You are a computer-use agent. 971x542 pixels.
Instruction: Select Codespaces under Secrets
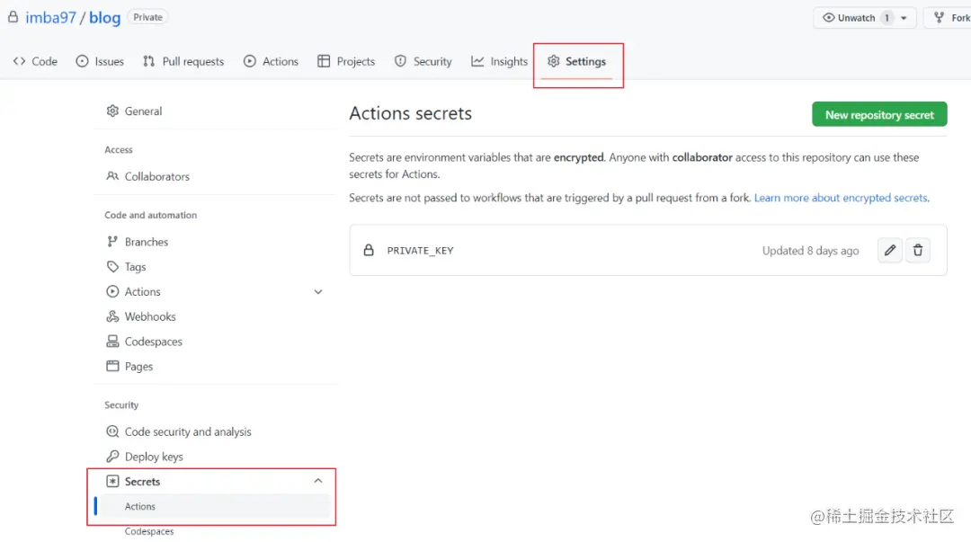(x=149, y=531)
